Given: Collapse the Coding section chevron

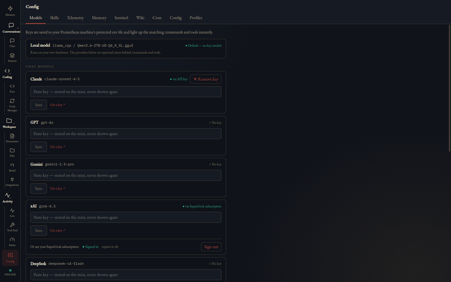Looking at the screenshot, I should pos(10,74).
